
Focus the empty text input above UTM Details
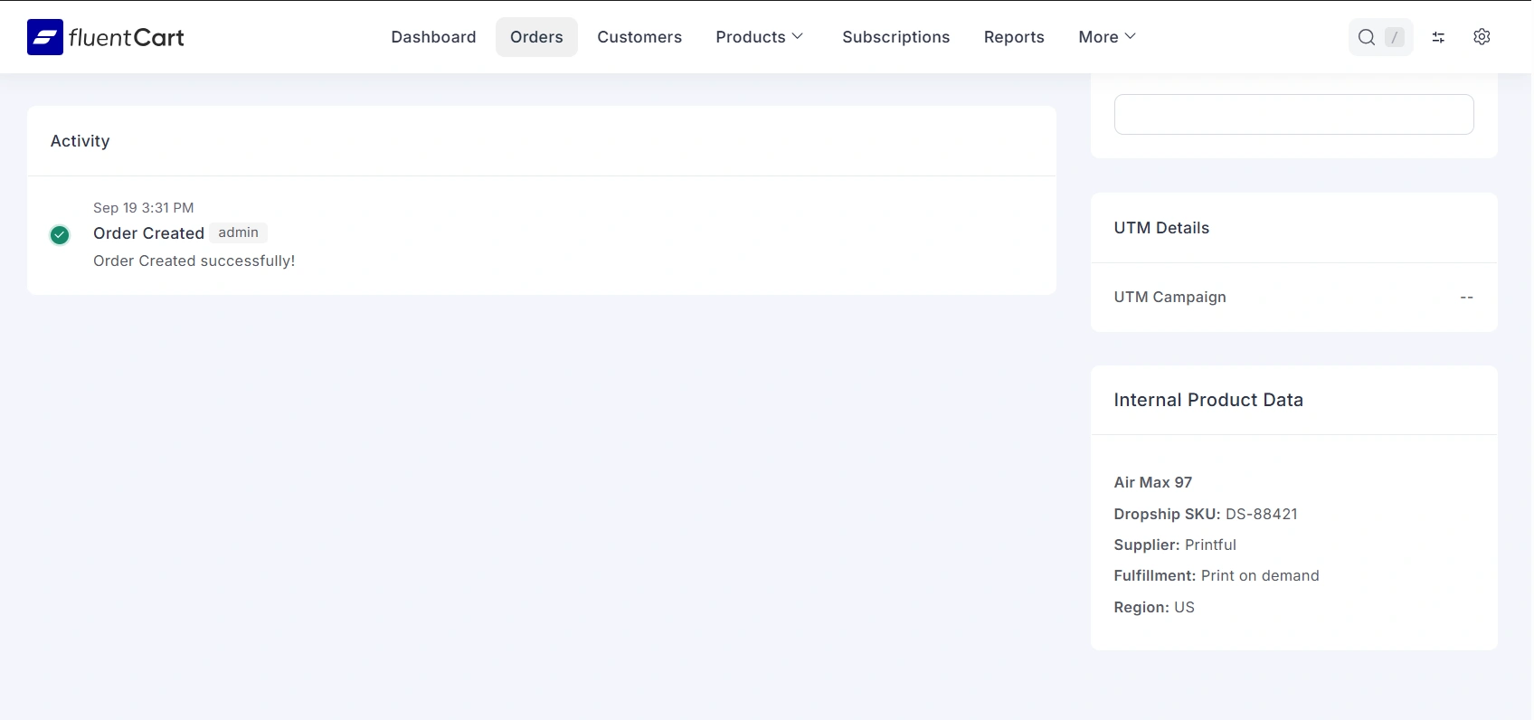pyautogui.click(x=1294, y=114)
